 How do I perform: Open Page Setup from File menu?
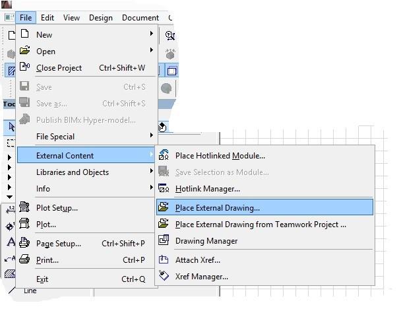(58, 244)
